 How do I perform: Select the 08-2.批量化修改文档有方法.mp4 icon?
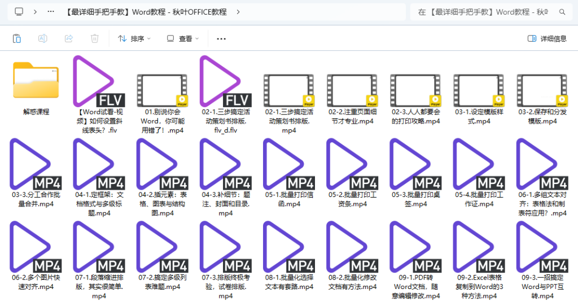(352, 247)
